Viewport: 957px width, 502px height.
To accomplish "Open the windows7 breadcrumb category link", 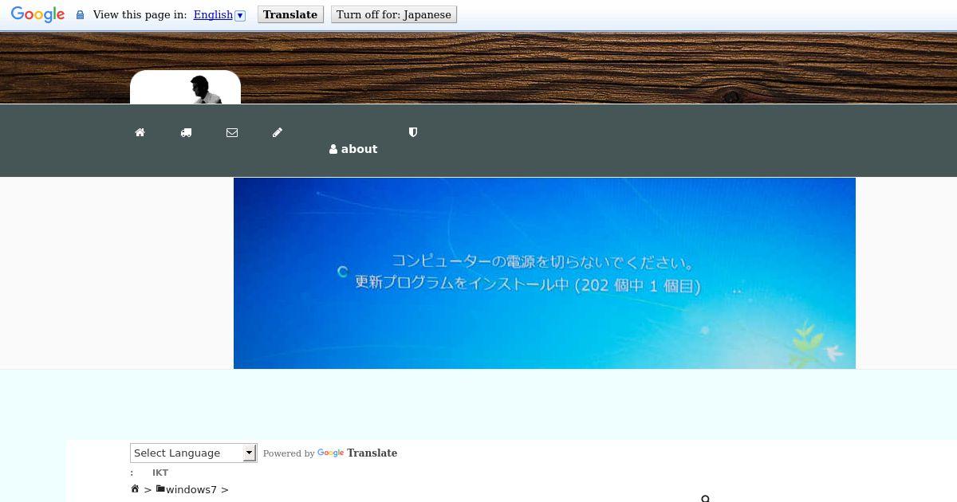I will [191, 489].
